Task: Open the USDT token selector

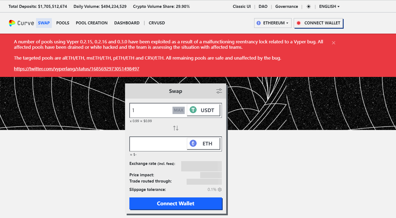Action: [203, 110]
